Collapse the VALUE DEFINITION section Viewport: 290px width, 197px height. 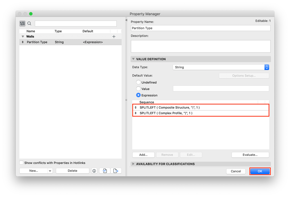(x=133, y=59)
